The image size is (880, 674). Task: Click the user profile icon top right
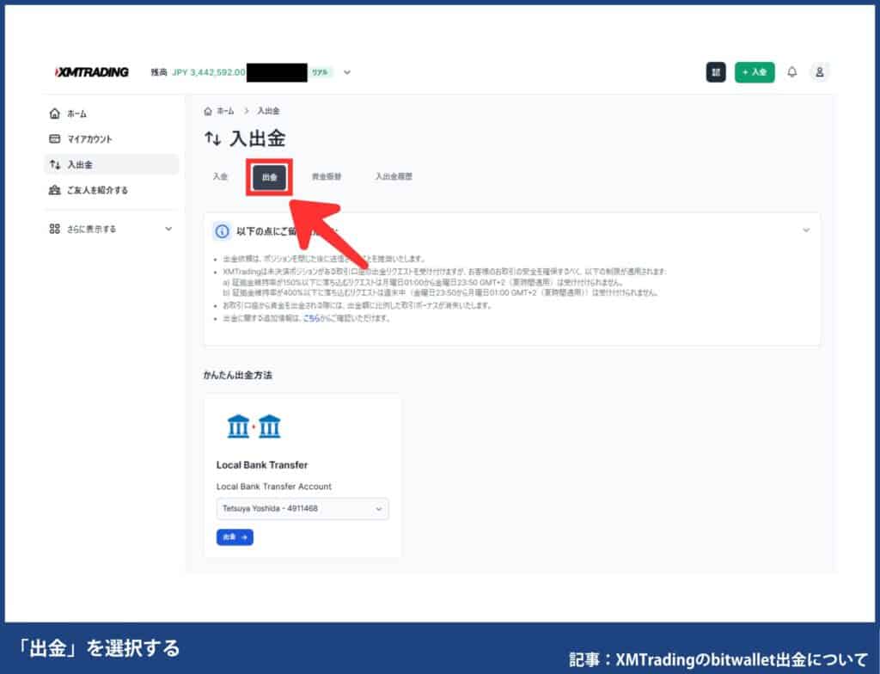coord(821,72)
